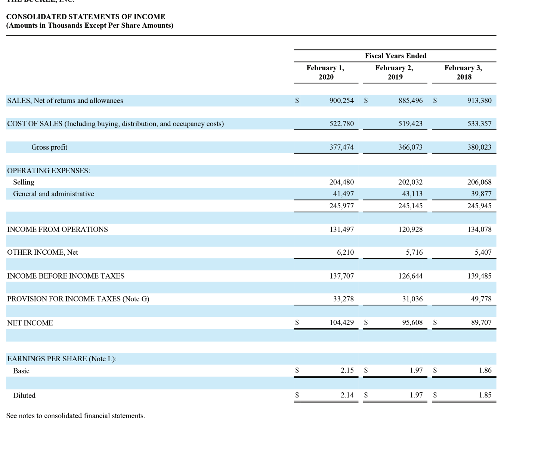Click the 900,254 sales value

click(x=343, y=101)
